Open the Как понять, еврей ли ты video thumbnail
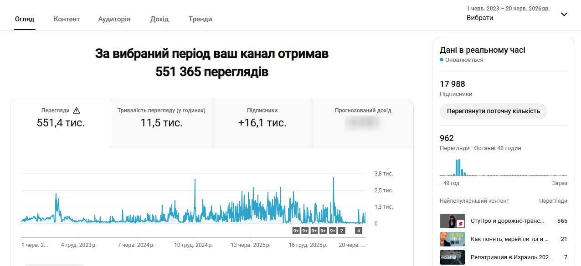Screen dimensions: 581x266 tap(452, 239)
